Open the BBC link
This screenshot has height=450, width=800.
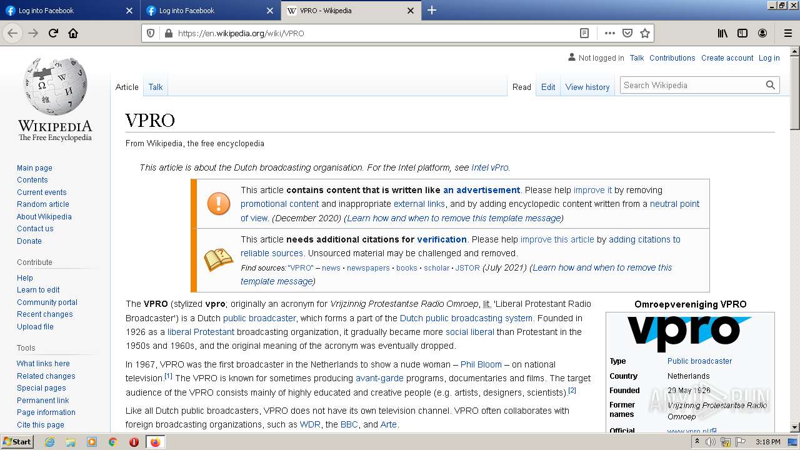(349, 424)
